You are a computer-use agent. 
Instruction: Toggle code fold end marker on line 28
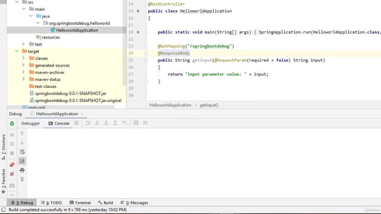[x=146, y=81]
